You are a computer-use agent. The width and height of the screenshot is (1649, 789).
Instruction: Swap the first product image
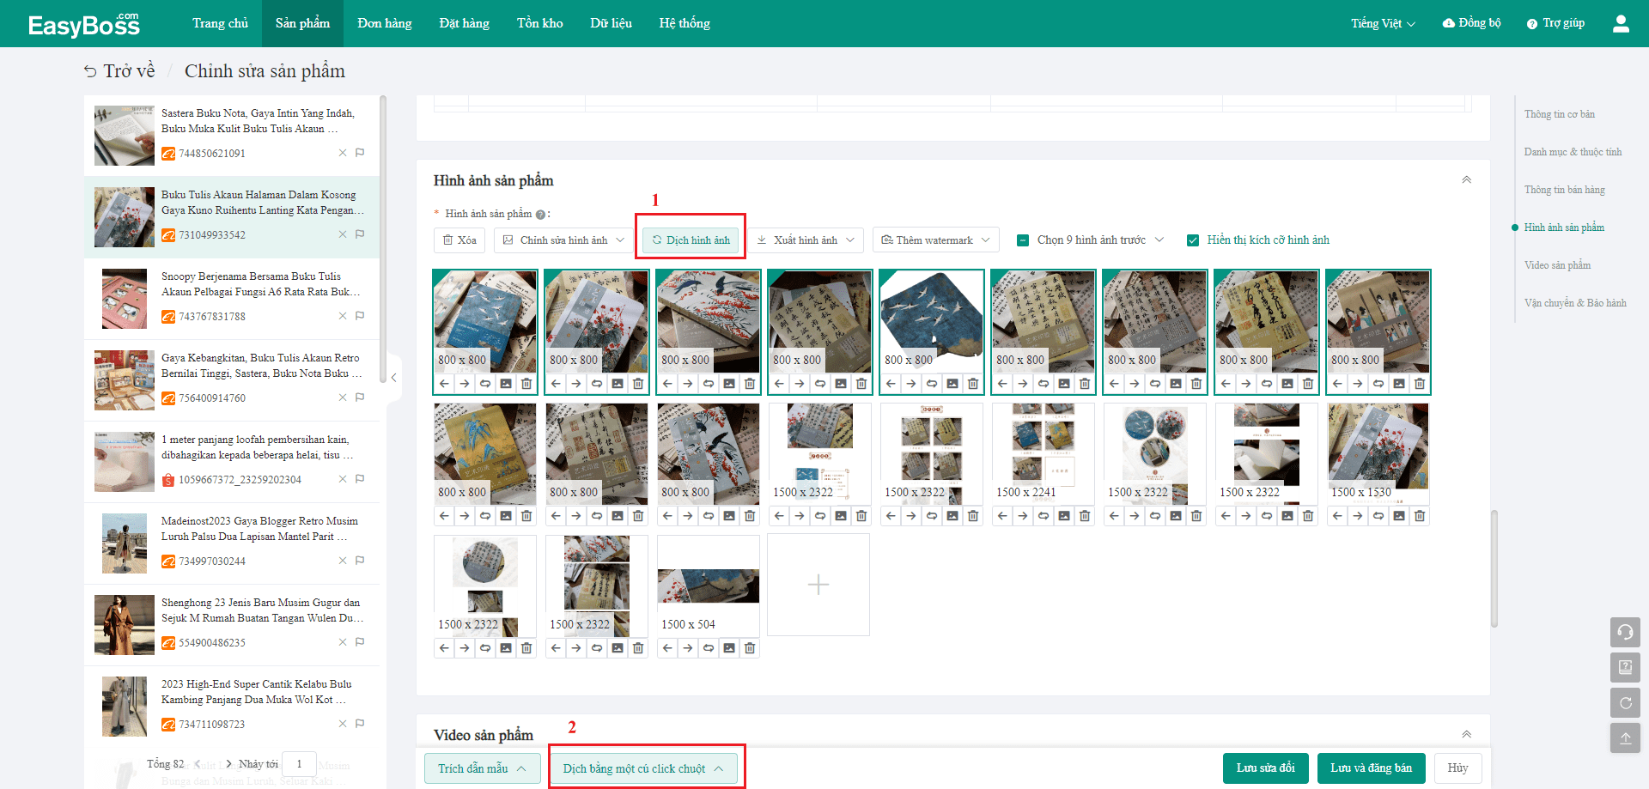[485, 384]
